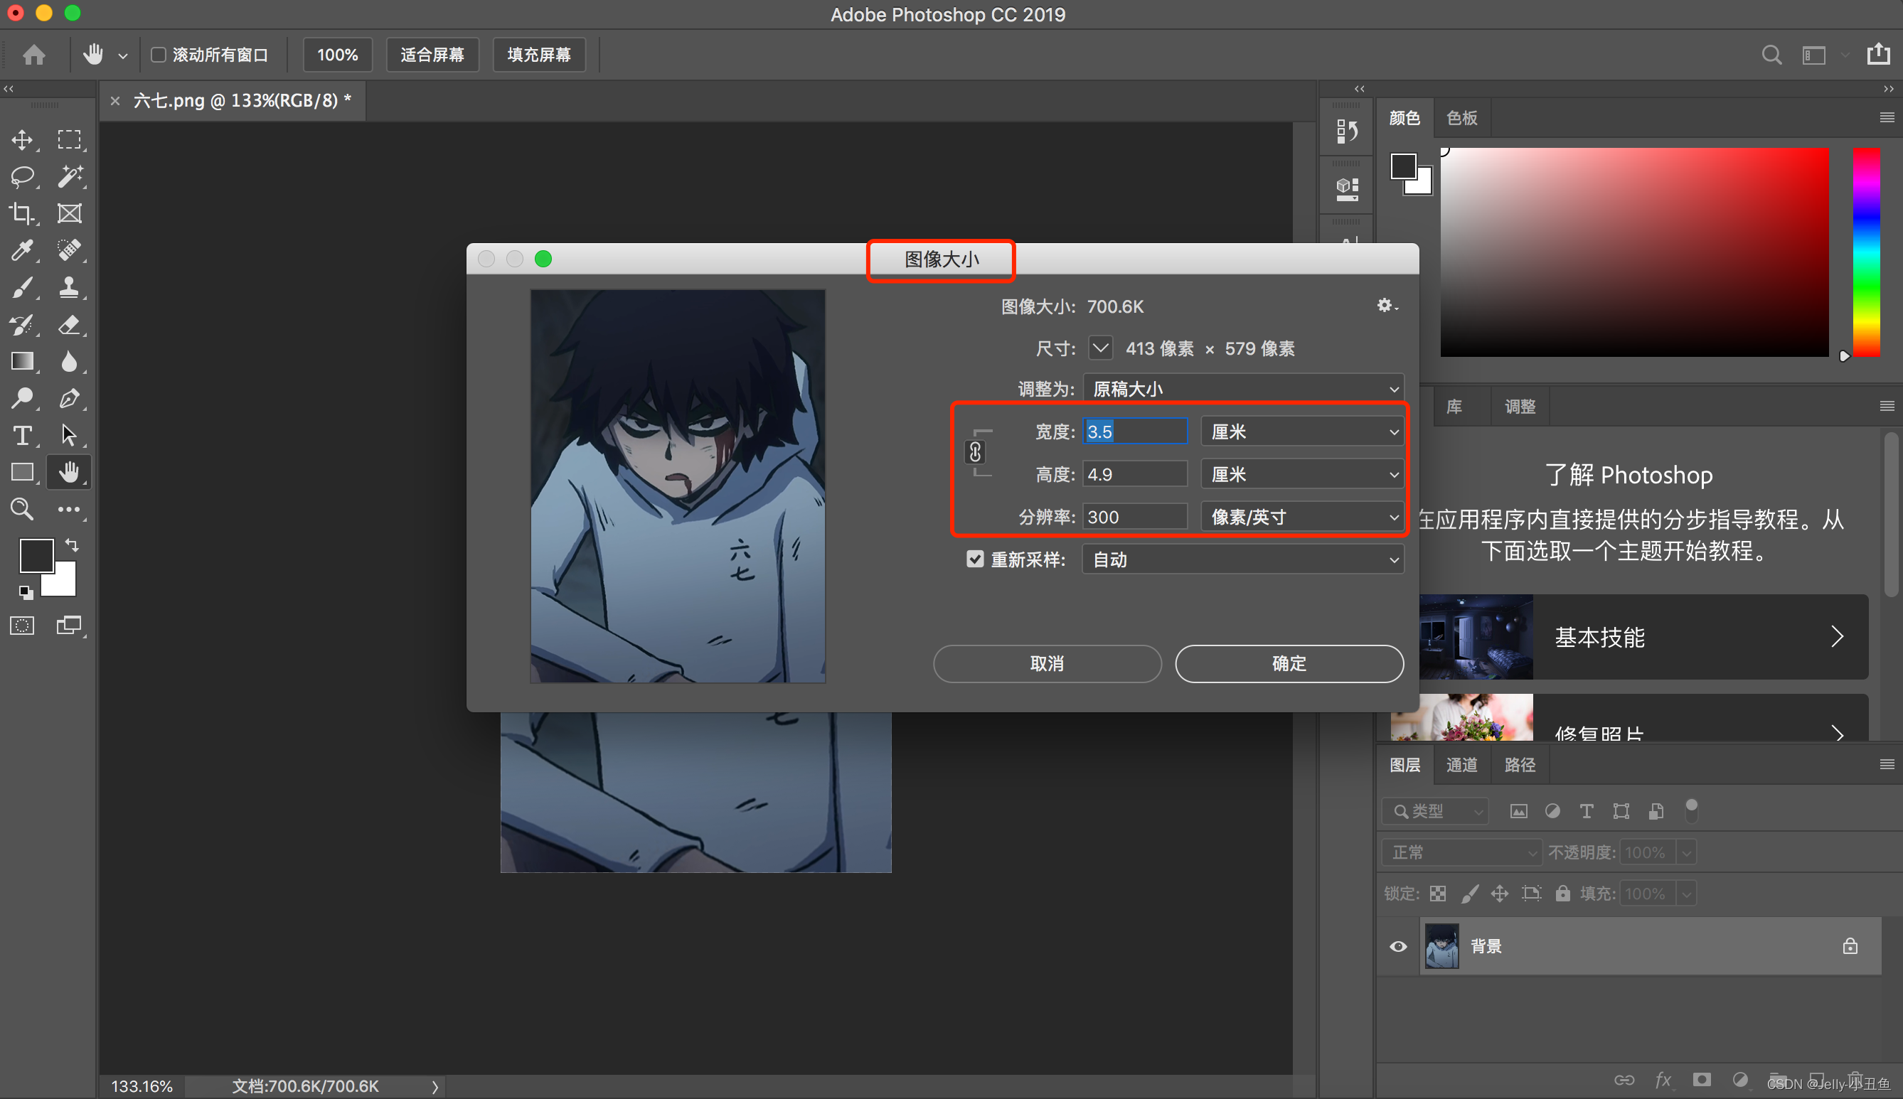1903x1099 pixels.
Task: Select the Crop tool
Action: (22, 213)
